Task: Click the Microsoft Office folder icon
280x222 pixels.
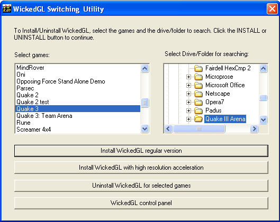Action: tap(198, 85)
